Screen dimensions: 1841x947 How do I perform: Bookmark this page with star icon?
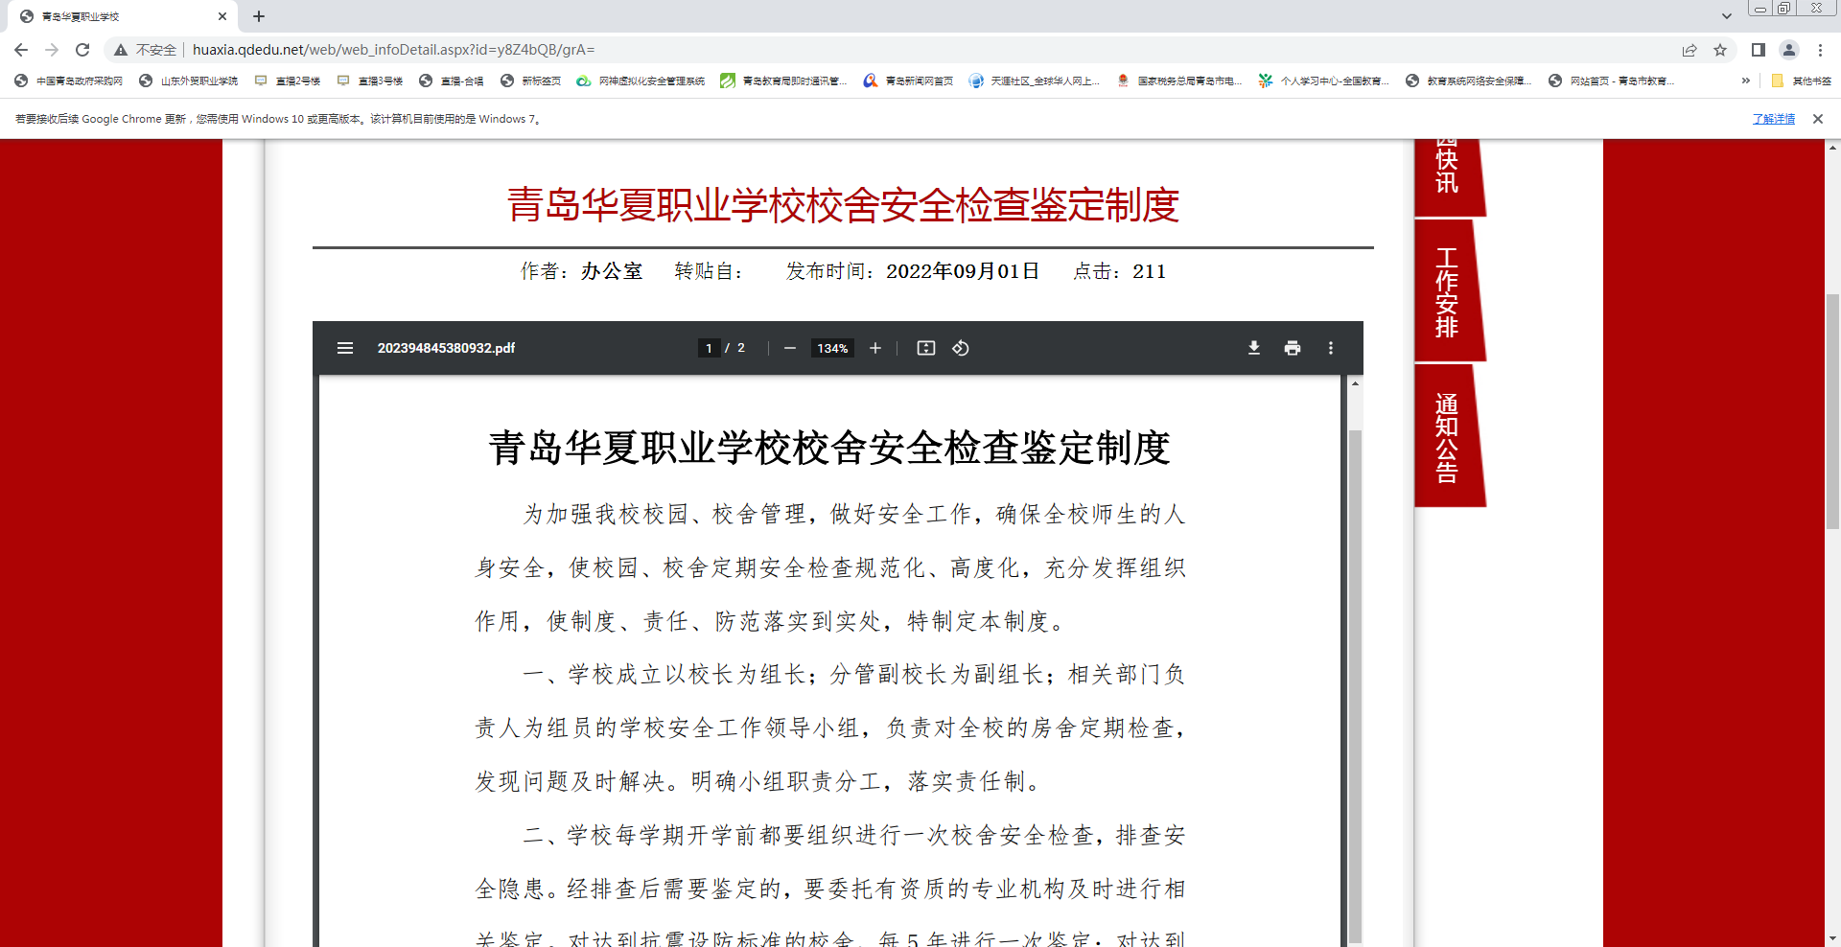coord(1720,50)
